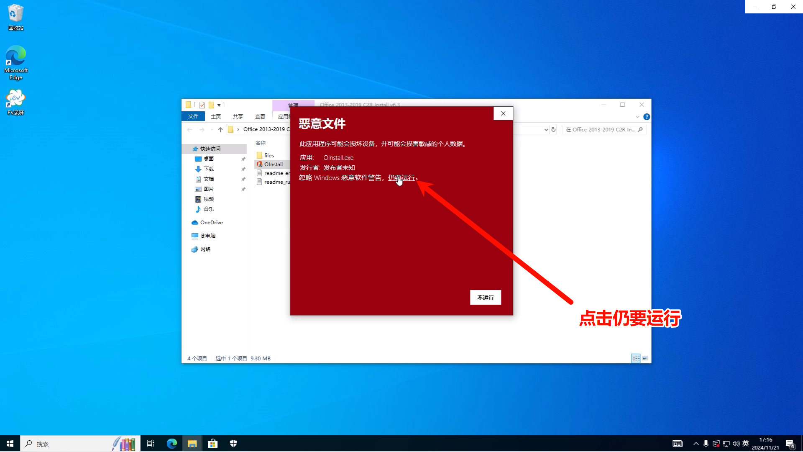Switch to details view layout icon

[x=636, y=358]
